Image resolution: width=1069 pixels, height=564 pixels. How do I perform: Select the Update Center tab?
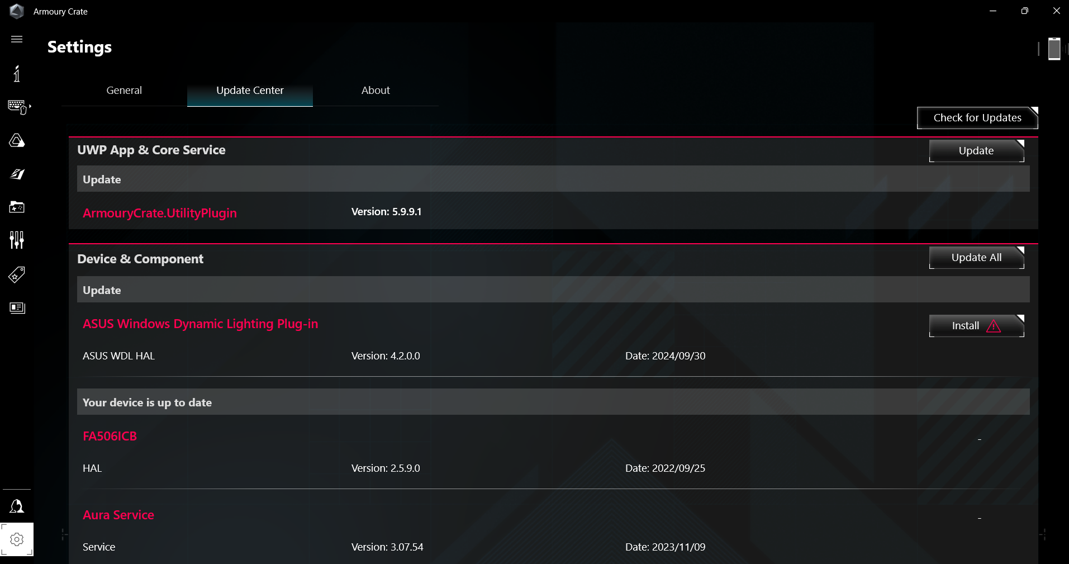pyautogui.click(x=250, y=90)
